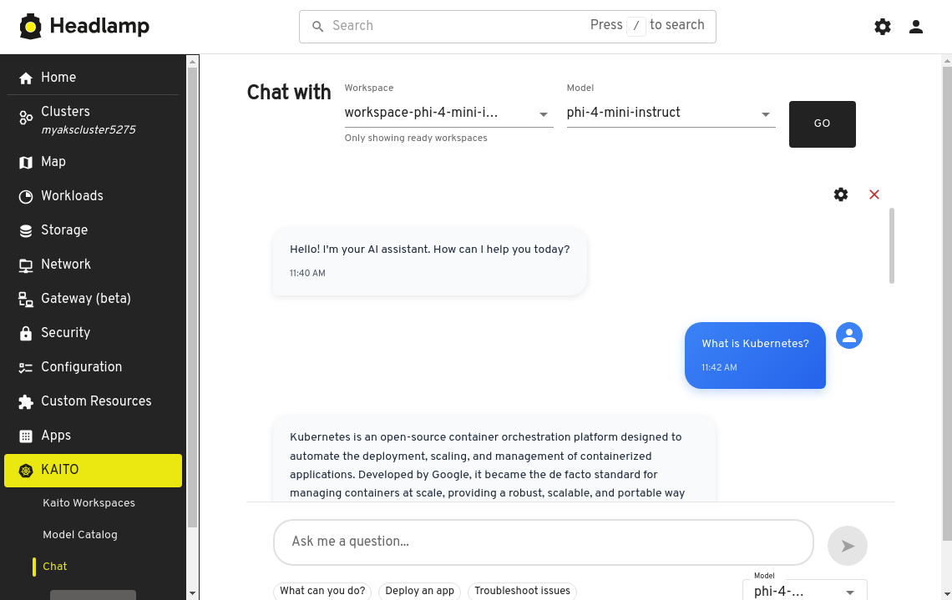The height and width of the screenshot is (600, 952).
Task: Go to Security section
Action: (65, 333)
